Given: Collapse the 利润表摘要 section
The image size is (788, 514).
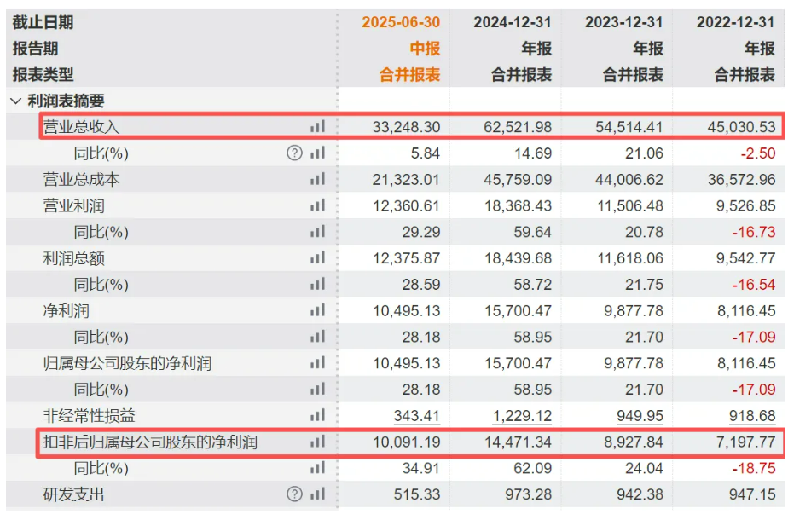Looking at the screenshot, I should click(x=15, y=101).
